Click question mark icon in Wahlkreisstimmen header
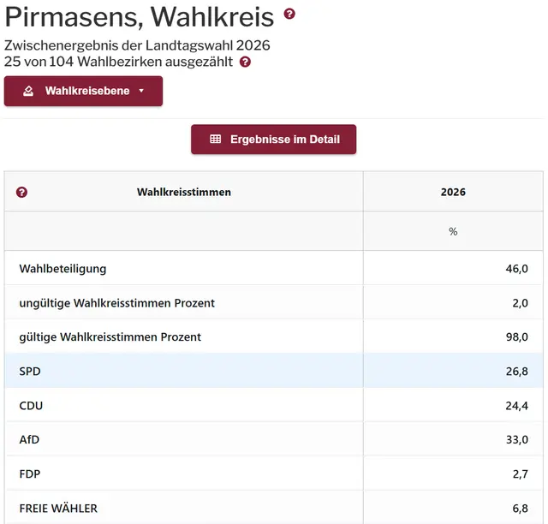548x524 pixels. pyautogui.click(x=22, y=192)
